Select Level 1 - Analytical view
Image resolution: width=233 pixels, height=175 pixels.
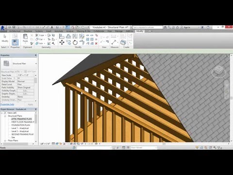[x=20, y=128]
